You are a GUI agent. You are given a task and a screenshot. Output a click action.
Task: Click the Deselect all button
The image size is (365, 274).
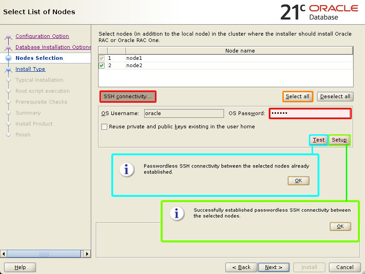pyautogui.click(x=335, y=96)
